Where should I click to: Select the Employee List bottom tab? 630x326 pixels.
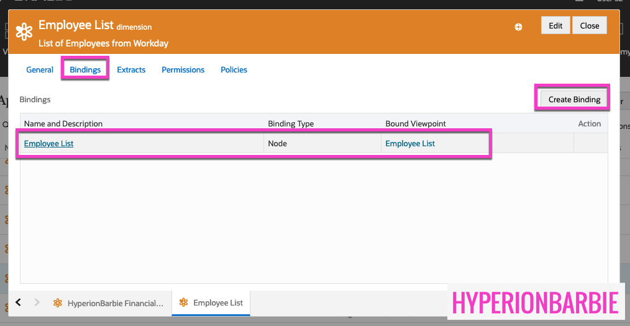217,303
